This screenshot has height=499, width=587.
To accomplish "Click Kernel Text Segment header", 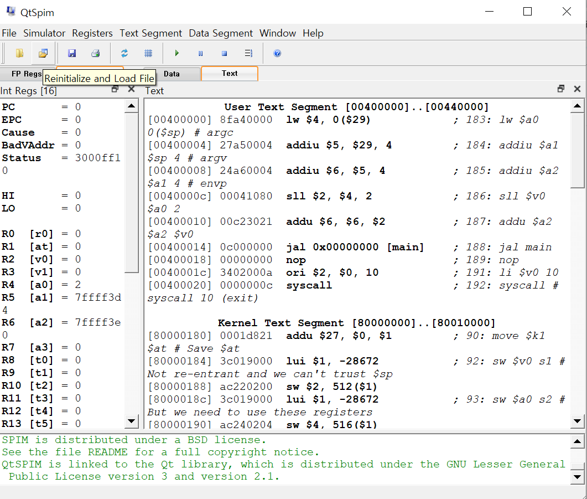I will (x=356, y=323).
